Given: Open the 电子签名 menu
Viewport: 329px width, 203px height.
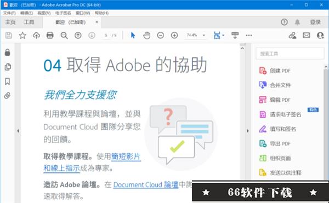Looking at the screenshot, I should pos(63,13).
